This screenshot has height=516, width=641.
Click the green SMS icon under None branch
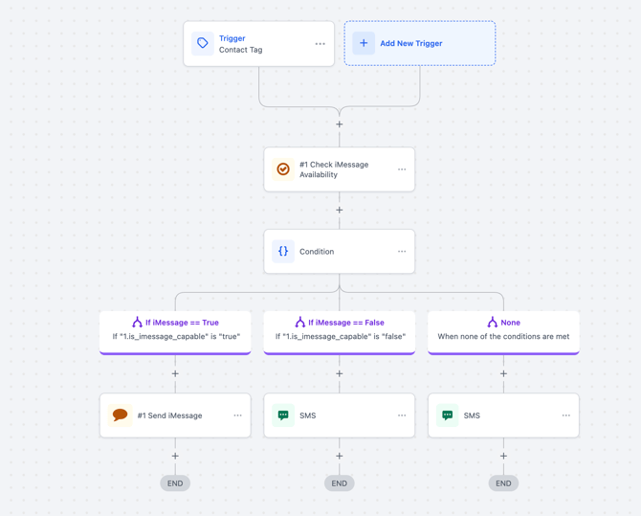click(448, 415)
